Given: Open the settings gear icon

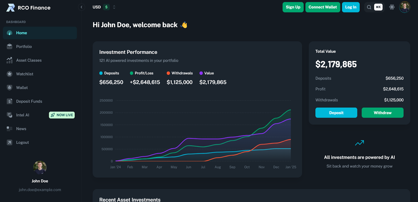Looking at the screenshot, I should pos(392,7).
